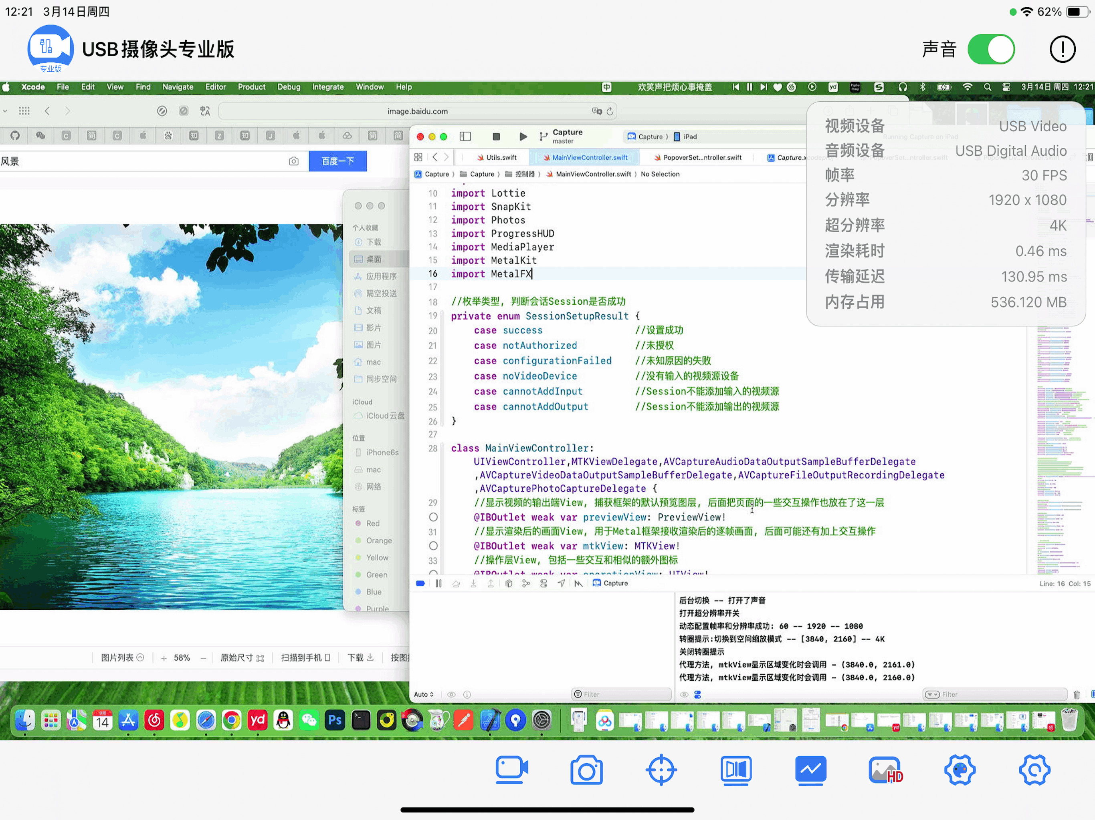Open Xcode Product menu
The image size is (1095, 820).
pos(251,87)
